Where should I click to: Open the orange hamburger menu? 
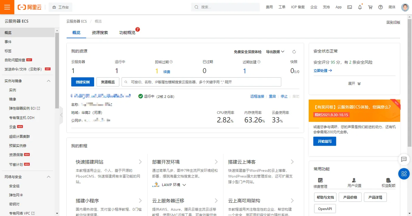click(x=7, y=7)
